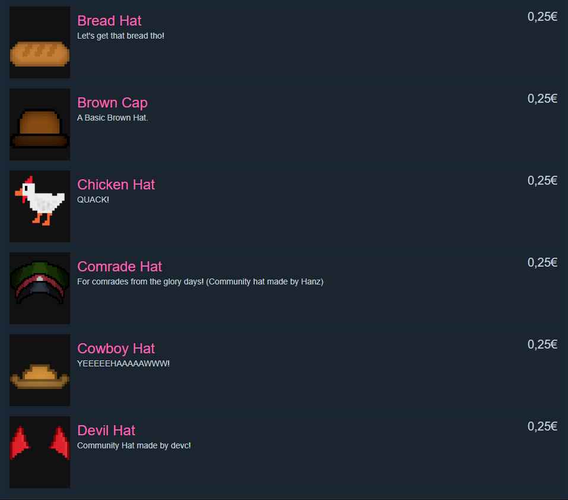Select the Cowboy Hat 0,25€ price
Screen dimensions: 568x500
point(542,344)
